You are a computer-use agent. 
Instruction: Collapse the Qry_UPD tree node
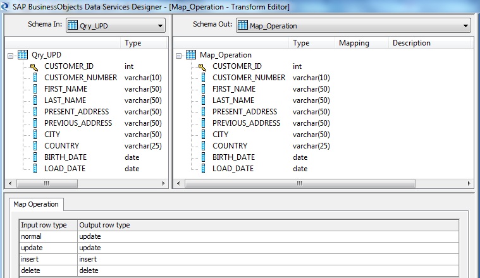pyautogui.click(x=10, y=56)
